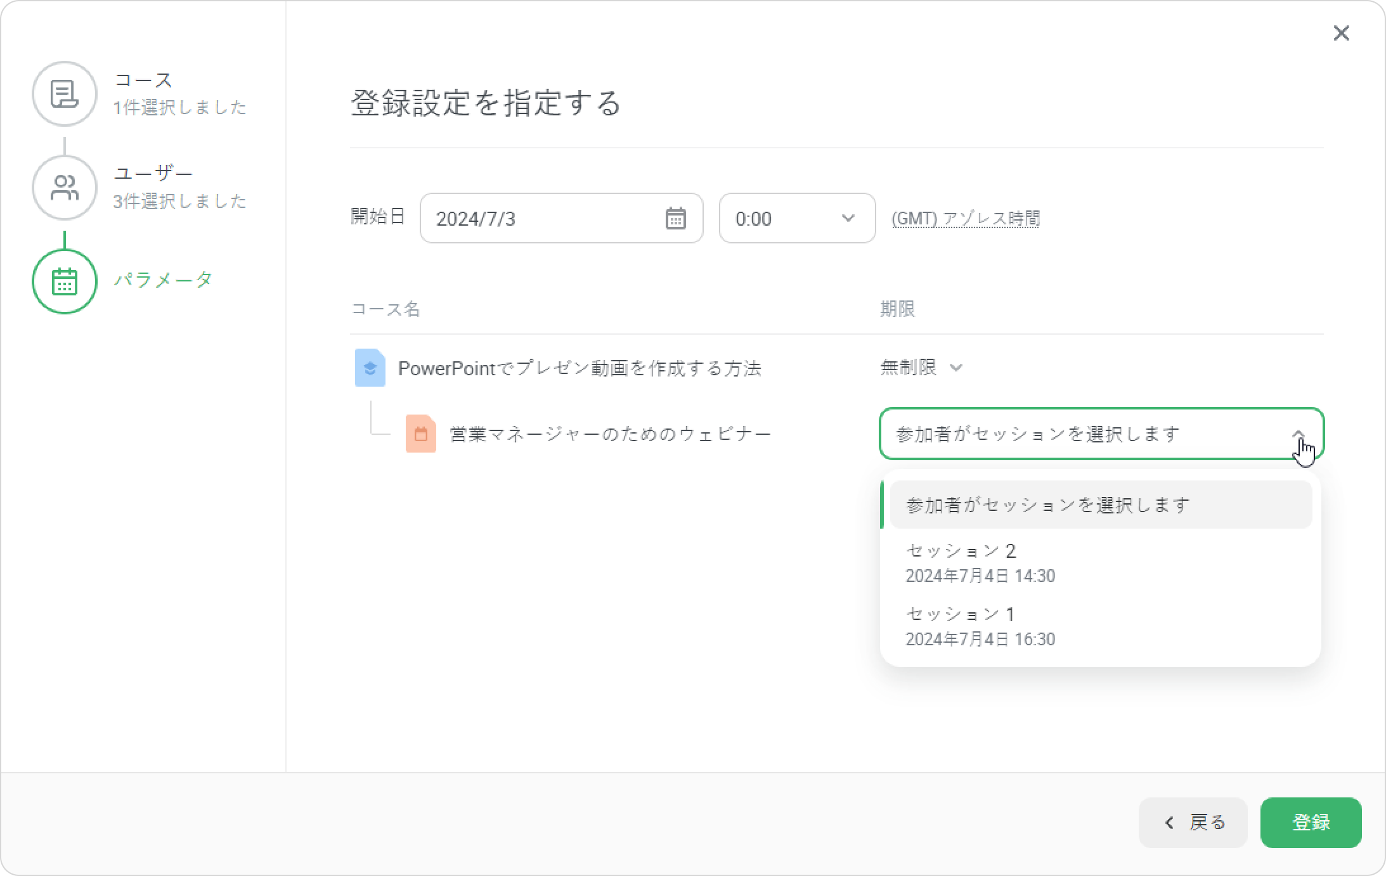Open the start date calendar picker icon

(675, 219)
